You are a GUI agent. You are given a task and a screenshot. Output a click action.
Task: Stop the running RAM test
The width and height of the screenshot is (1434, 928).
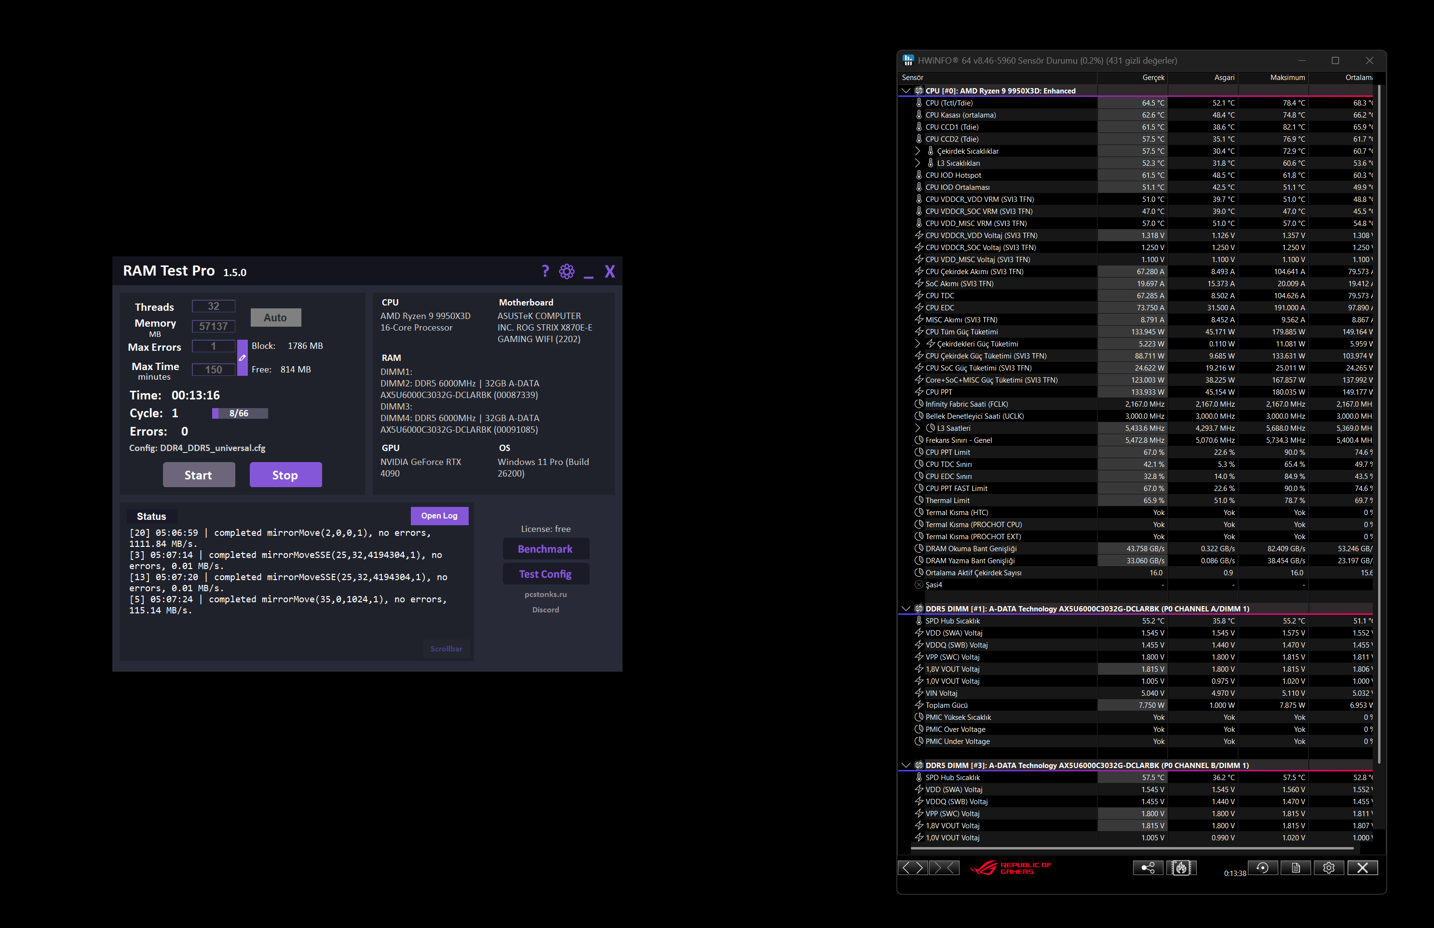point(285,475)
